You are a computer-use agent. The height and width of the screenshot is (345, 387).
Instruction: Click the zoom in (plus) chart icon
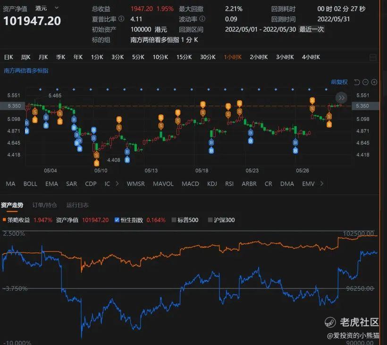(x=374, y=82)
